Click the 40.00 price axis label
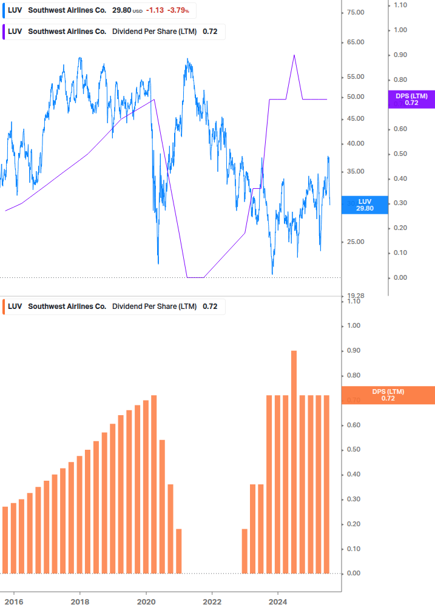 [356, 144]
